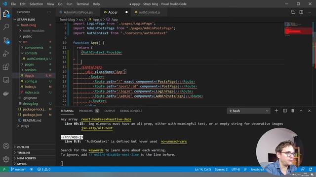This screenshot has height=177, width=316.
Task: Switch to the OUTPUT panel tab
Action: [x=110, y=111]
